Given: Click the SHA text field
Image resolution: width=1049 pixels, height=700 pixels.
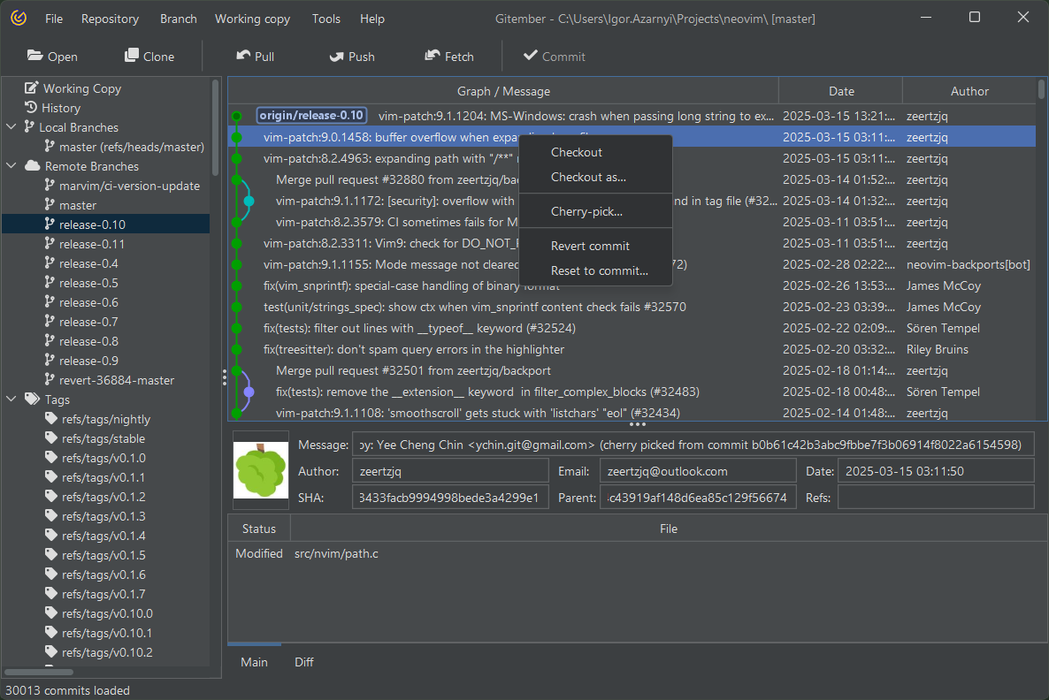Looking at the screenshot, I should pyautogui.click(x=450, y=498).
